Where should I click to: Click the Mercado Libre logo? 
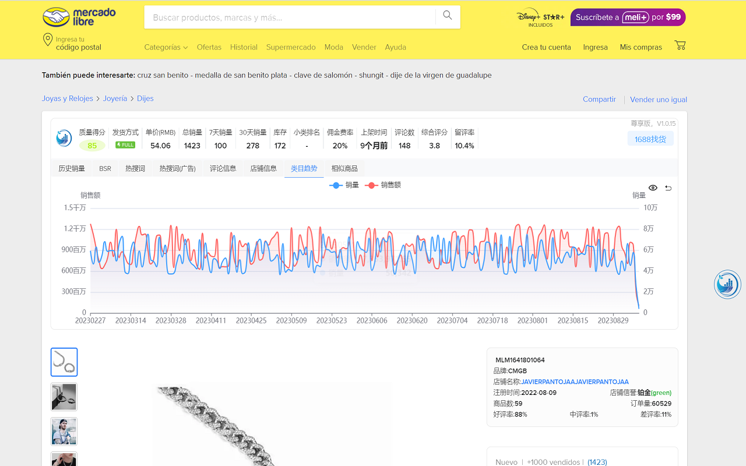point(79,17)
